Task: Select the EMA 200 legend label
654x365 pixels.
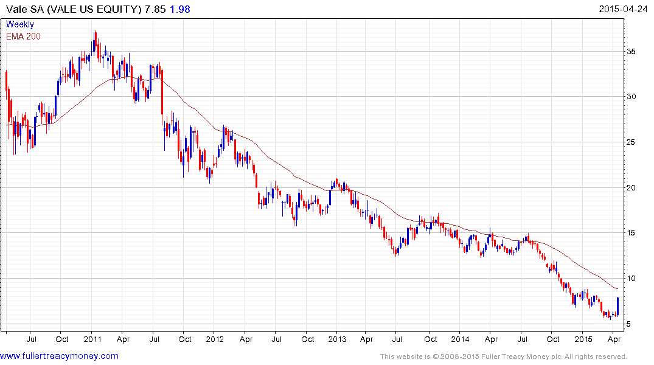Action: point(23,36)
